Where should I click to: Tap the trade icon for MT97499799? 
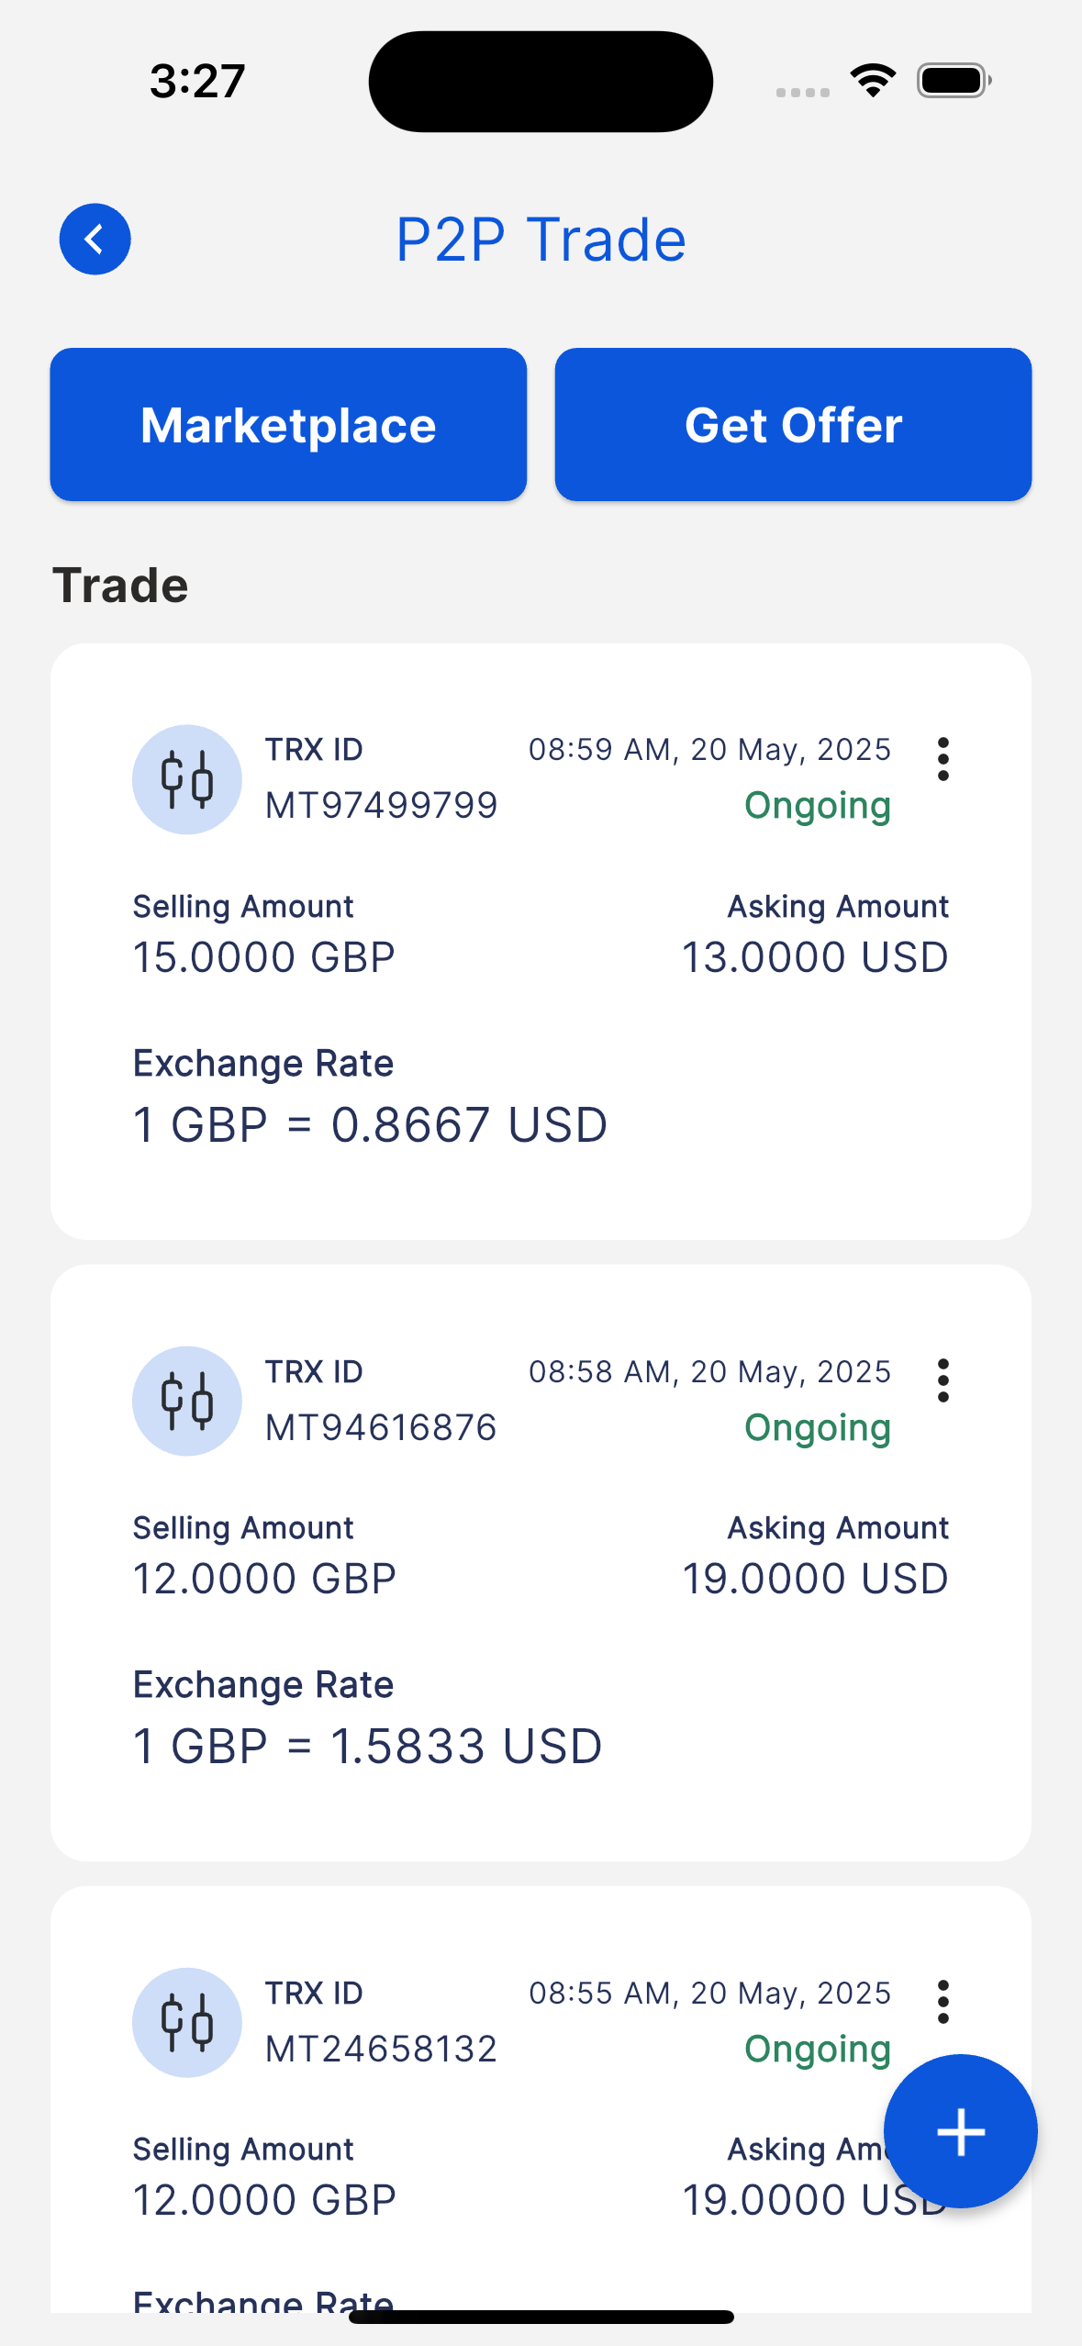[x=187, y=779]
